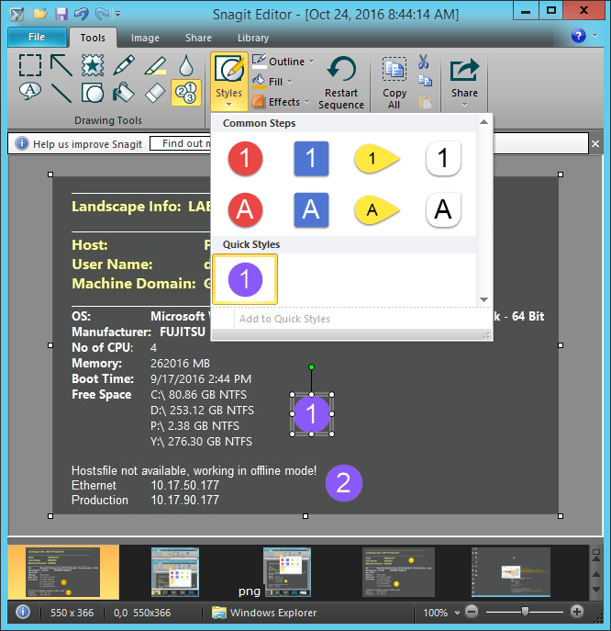
Task: Select the Callout text bubble tool
Action: [30, 92]
